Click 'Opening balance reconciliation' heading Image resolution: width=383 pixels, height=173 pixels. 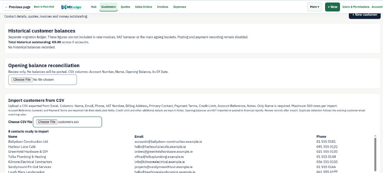tap(44, 65)
